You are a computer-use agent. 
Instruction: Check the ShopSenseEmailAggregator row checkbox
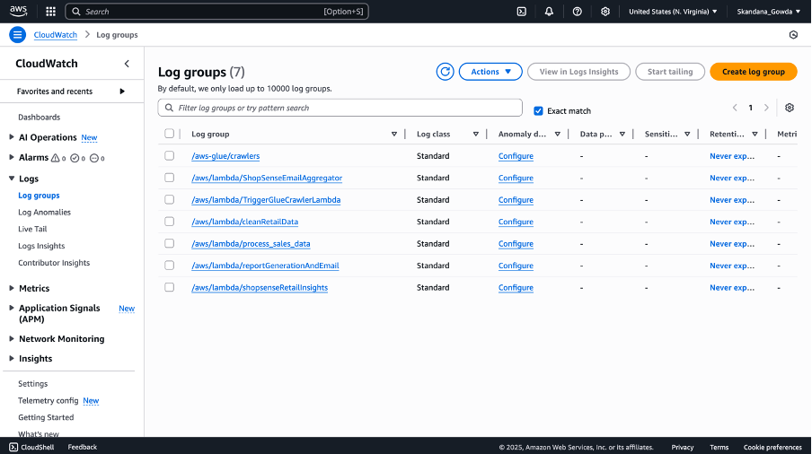[x=170, y=178]
